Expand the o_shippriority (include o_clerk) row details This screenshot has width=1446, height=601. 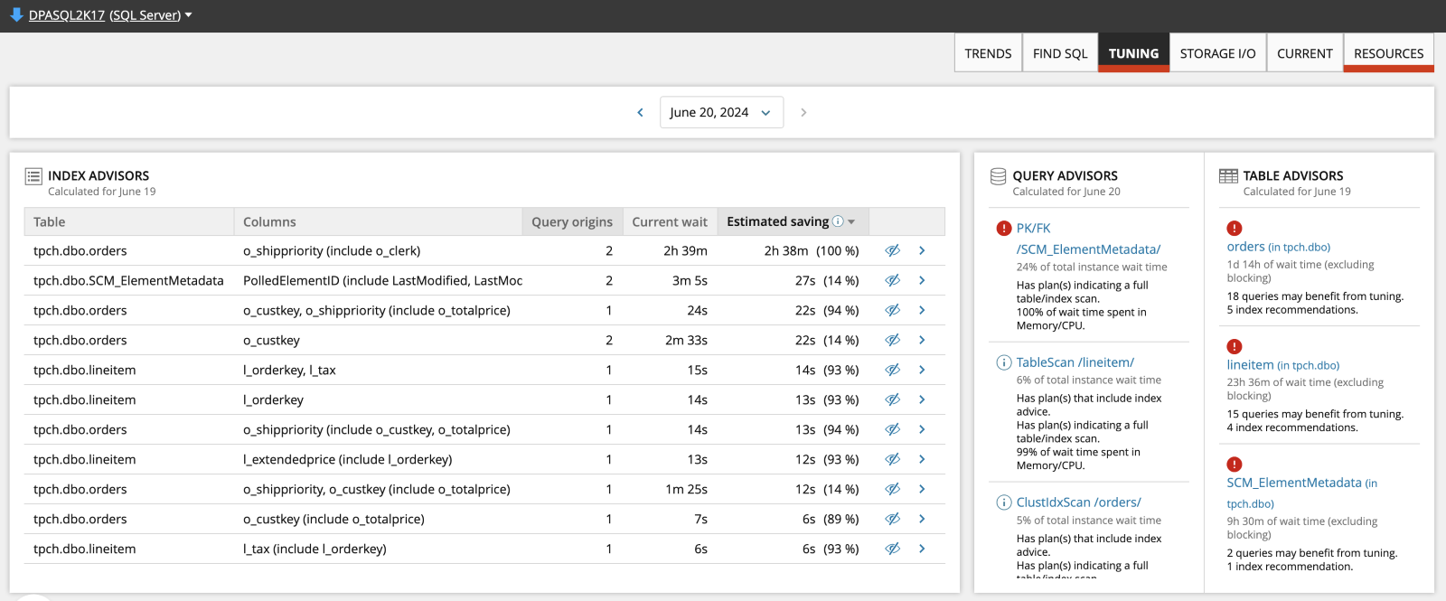pos(922,250)
